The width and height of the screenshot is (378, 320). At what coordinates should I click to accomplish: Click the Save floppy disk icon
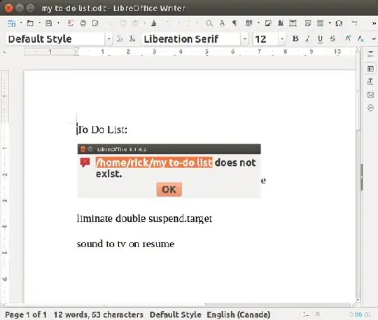(x=49, y=23)
